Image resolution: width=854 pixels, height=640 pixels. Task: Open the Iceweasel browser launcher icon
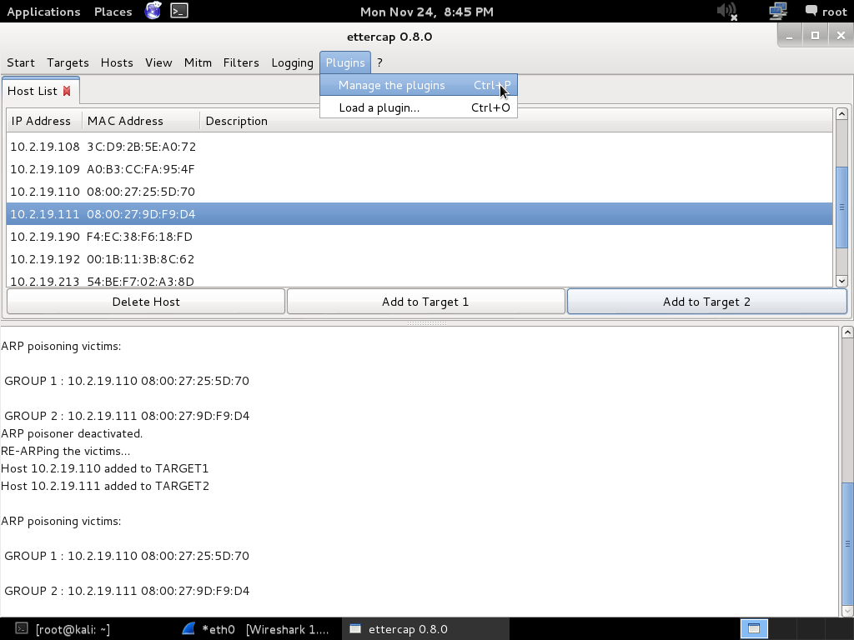point(153,11)
